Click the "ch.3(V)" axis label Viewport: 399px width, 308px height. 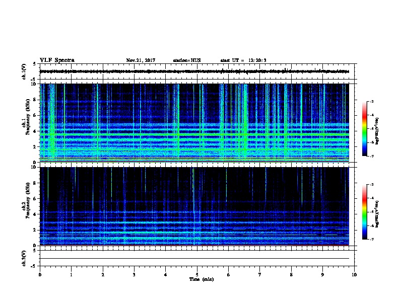coord(24,258)
